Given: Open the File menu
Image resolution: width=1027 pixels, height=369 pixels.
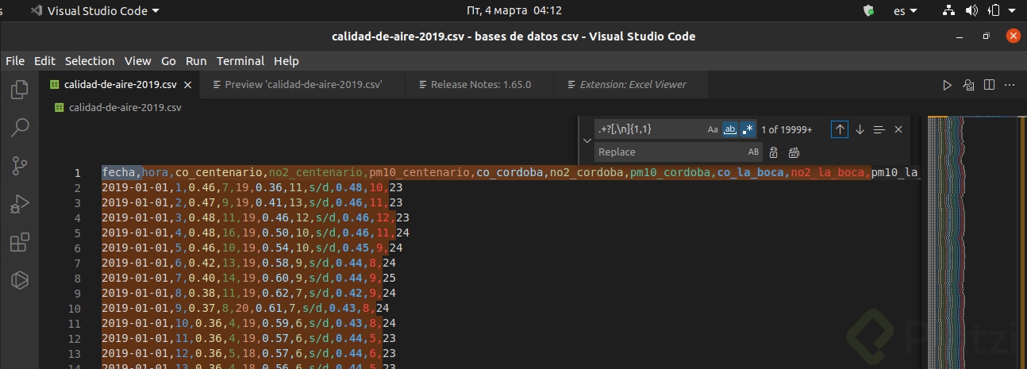Looking at the screenshot, I should tap(15, 61).
